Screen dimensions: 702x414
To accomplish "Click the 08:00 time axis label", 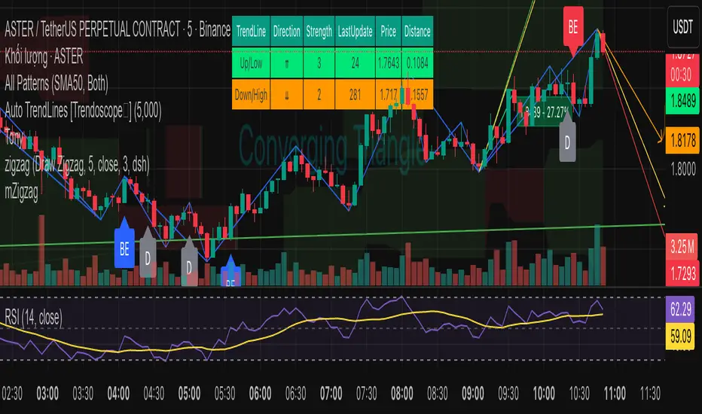I will (402, 394).
